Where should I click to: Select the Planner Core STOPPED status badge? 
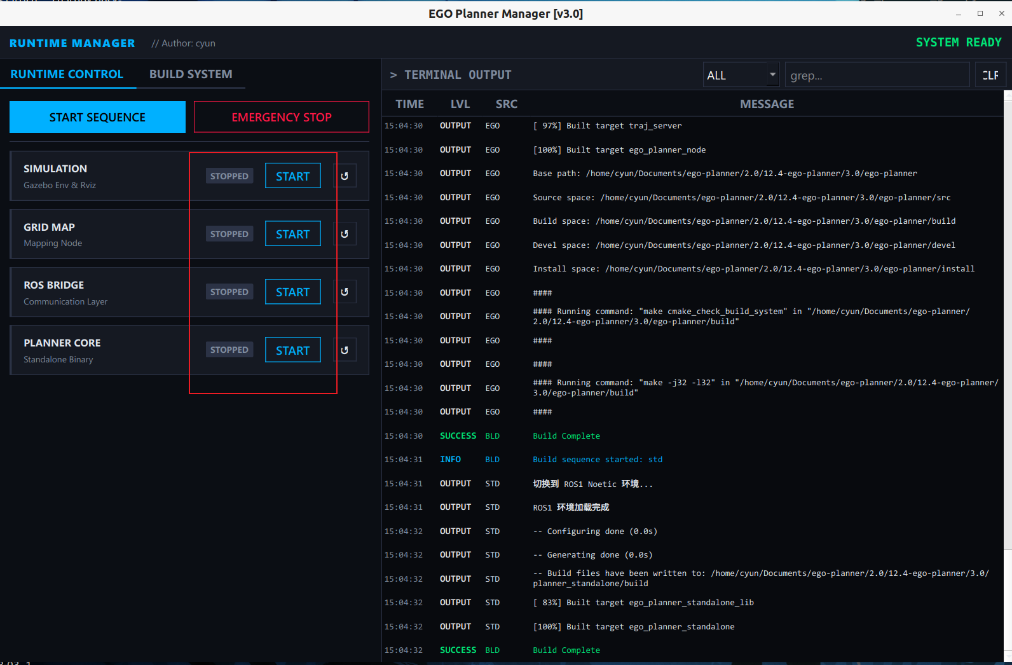click(x=229, y=350)
